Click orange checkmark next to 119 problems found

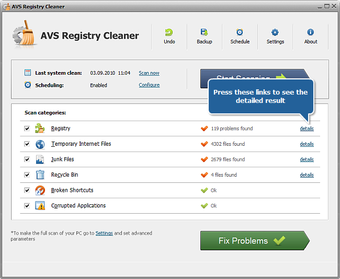click(204, 129)
